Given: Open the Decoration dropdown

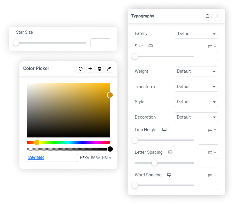Looking at the screenshot, I should 196,117.
